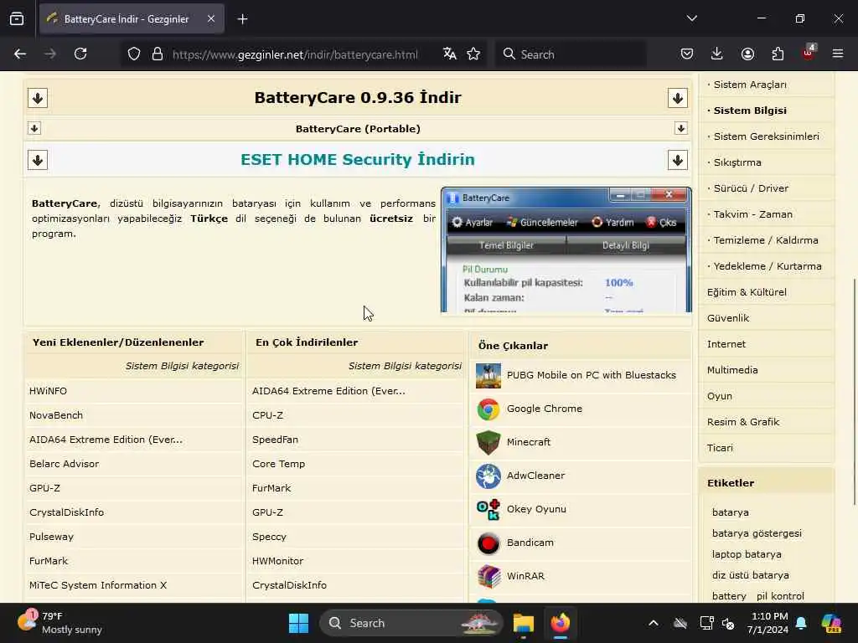
Task: Open Core Temp link
Action: (278, 464)
